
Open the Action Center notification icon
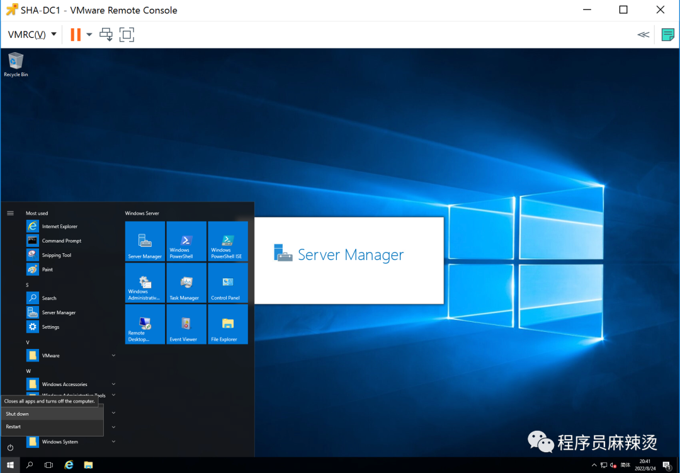(x=667, y=465)
